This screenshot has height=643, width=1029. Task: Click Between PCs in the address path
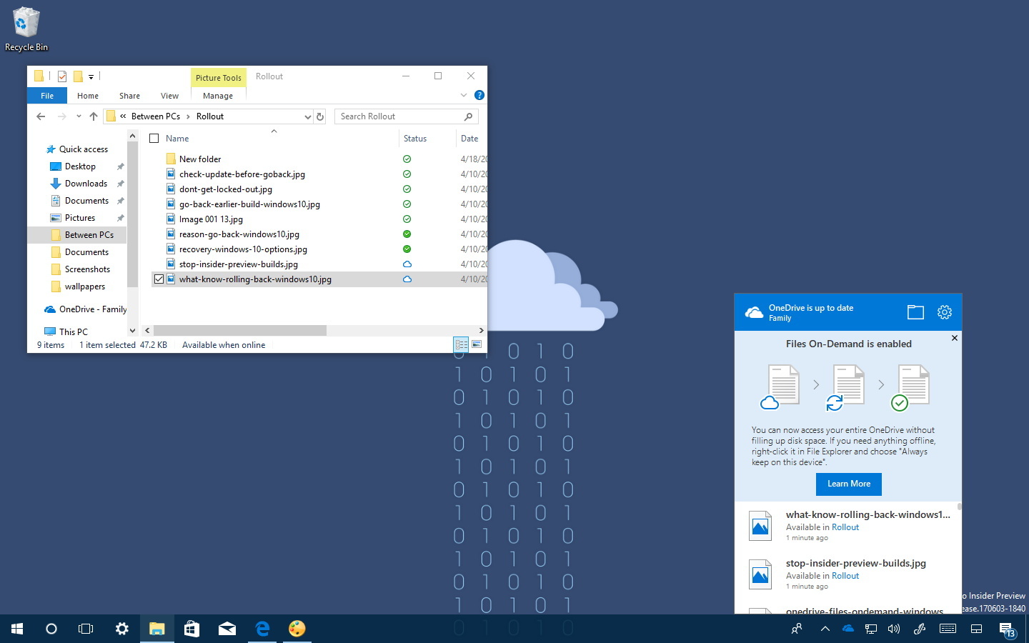[x=156, y=116]
